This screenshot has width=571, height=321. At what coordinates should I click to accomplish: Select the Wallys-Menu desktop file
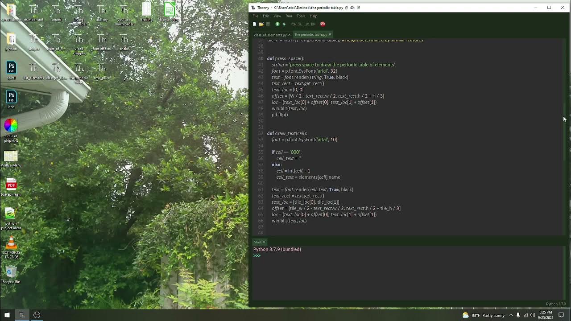pyautogui.click(x=11, y=158)
